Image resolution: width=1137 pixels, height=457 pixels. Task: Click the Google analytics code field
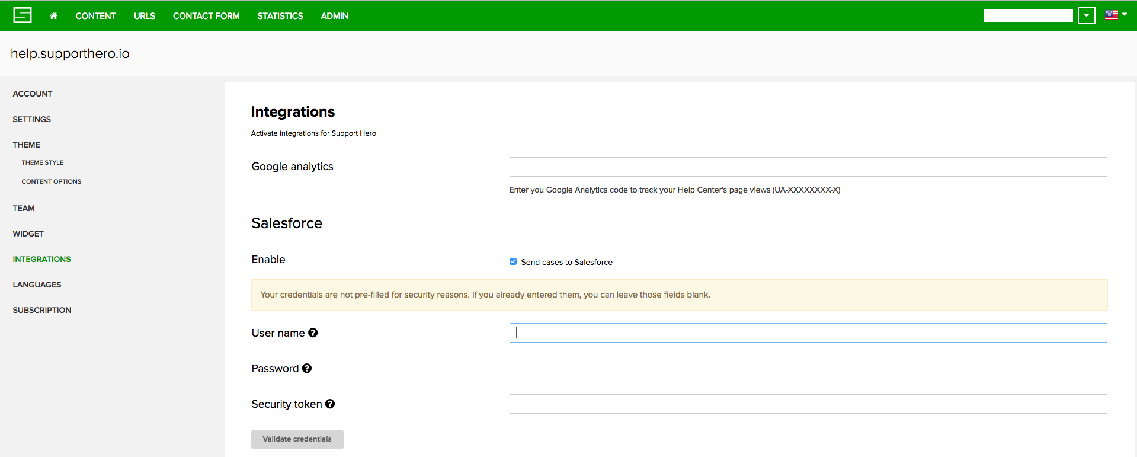pos(808,167)
